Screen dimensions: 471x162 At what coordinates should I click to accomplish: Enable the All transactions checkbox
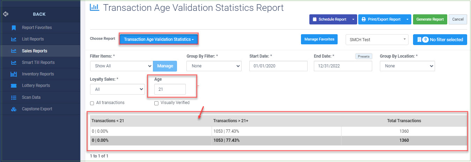pyautogui.click(x=92, y=103)
